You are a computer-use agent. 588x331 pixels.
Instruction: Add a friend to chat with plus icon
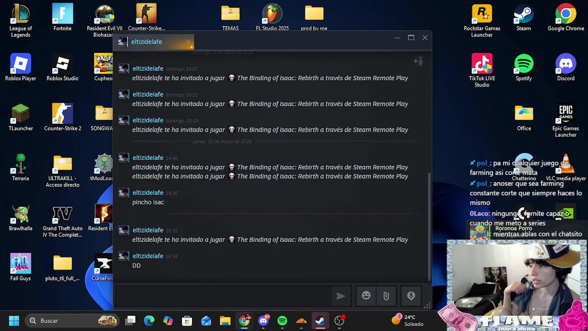pyautogui.click(x=418, y=61)
